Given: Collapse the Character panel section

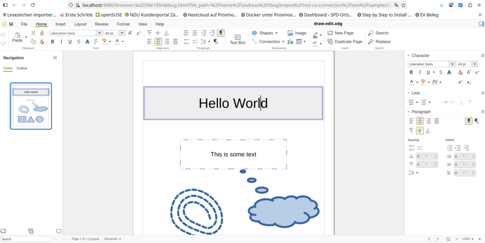Looking at the screenshot, I should tap(409, 55).
